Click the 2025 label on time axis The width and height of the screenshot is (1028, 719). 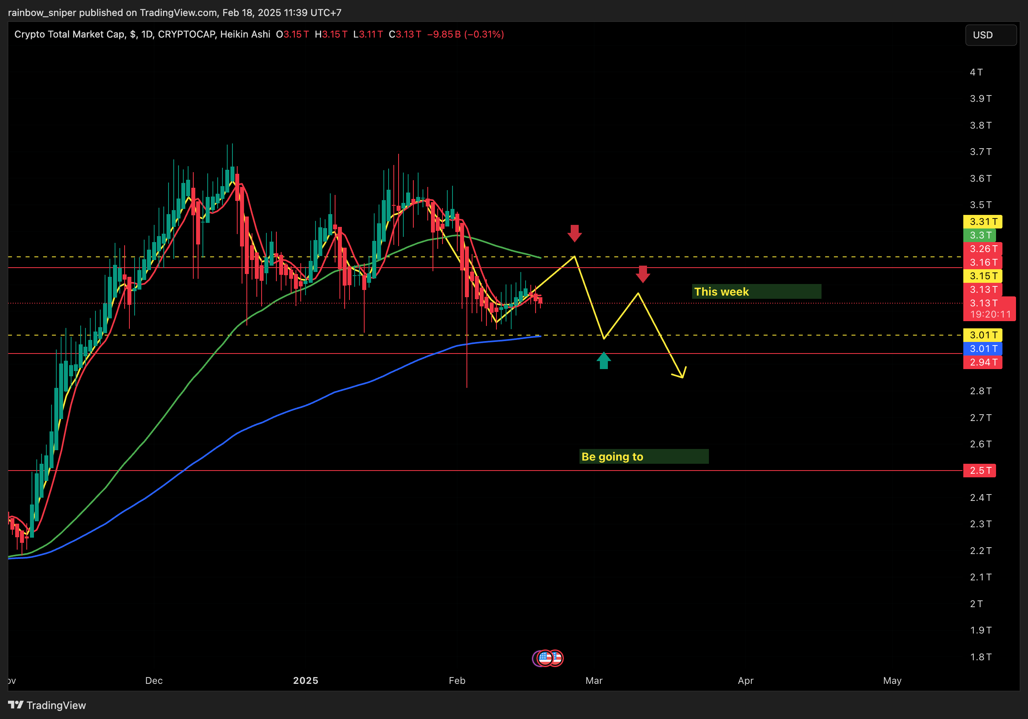(306, 681)
